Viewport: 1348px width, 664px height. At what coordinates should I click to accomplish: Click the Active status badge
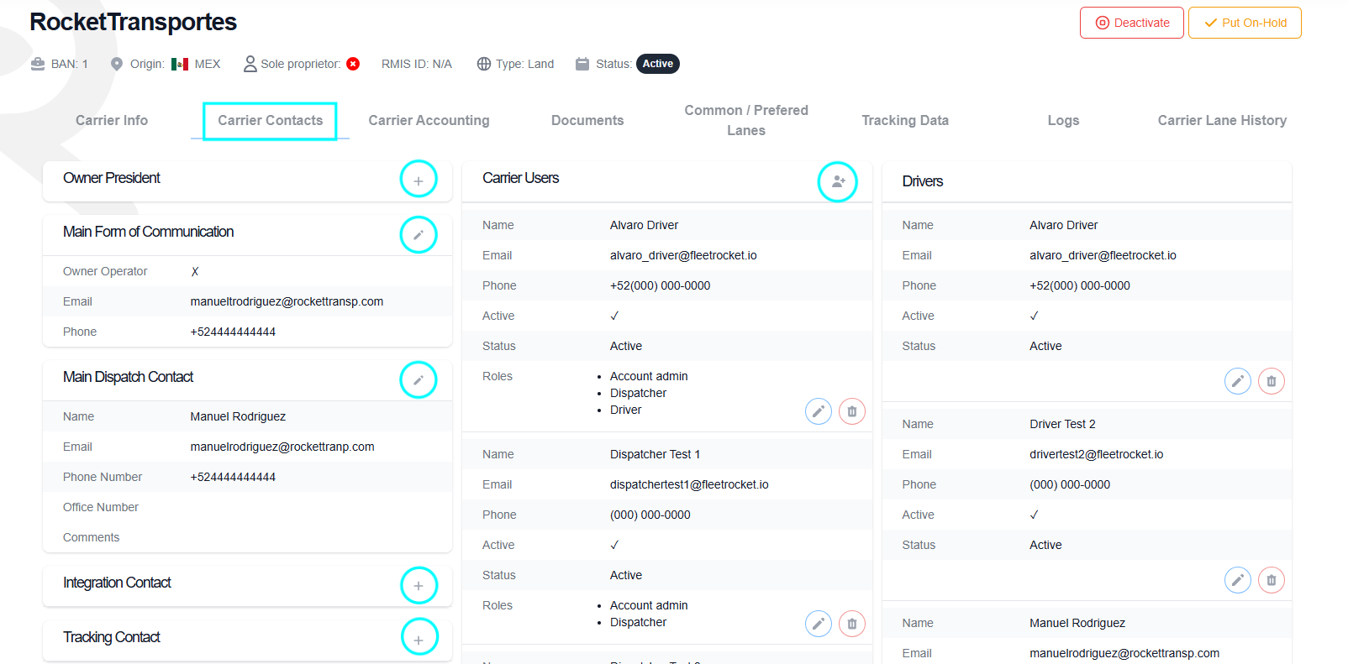click(x=658, y=64)
